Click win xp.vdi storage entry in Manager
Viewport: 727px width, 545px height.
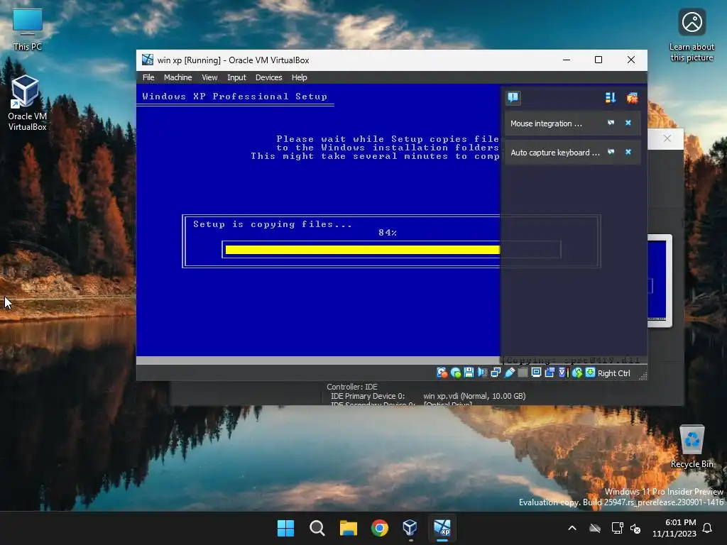pyautogui.click(x=474, y=396)
